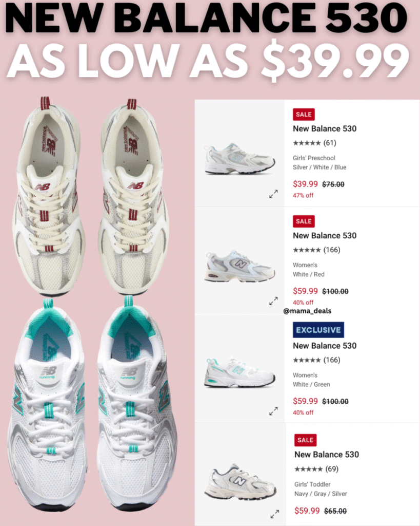Click the $39.99 sale price
The width and height of the screenshot is (420, 526).
pos(305,184)
